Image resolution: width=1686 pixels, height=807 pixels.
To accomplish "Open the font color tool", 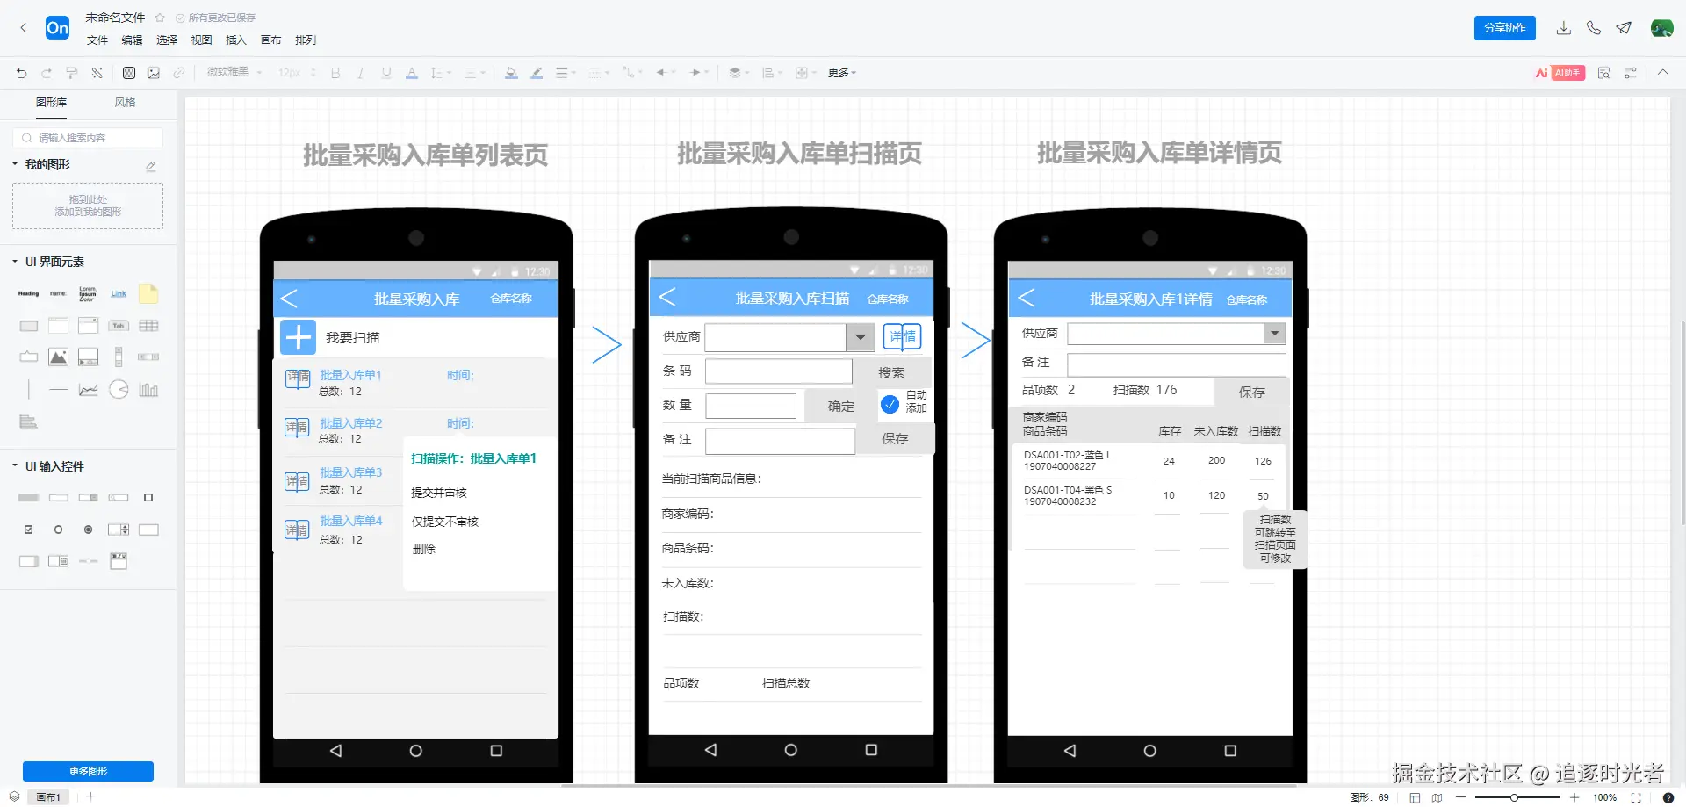I will click(412, 73).
